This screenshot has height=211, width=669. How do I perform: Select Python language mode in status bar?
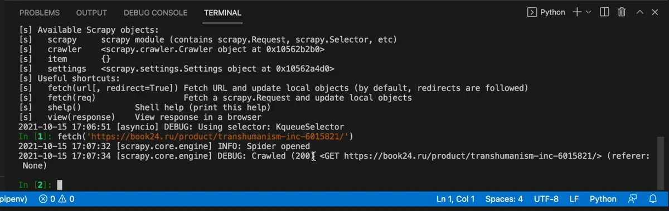[603, 199]
